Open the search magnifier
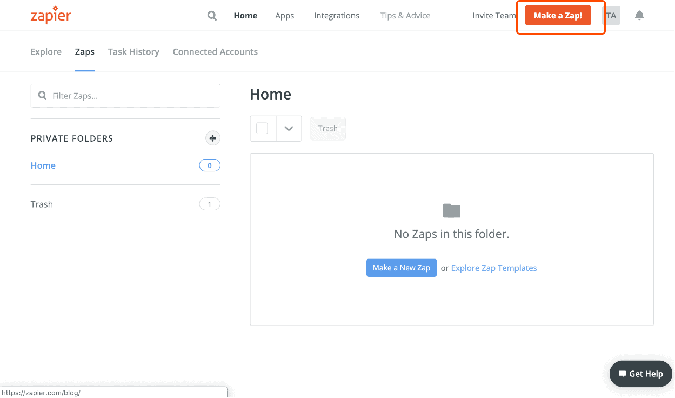 coord(211,15)
